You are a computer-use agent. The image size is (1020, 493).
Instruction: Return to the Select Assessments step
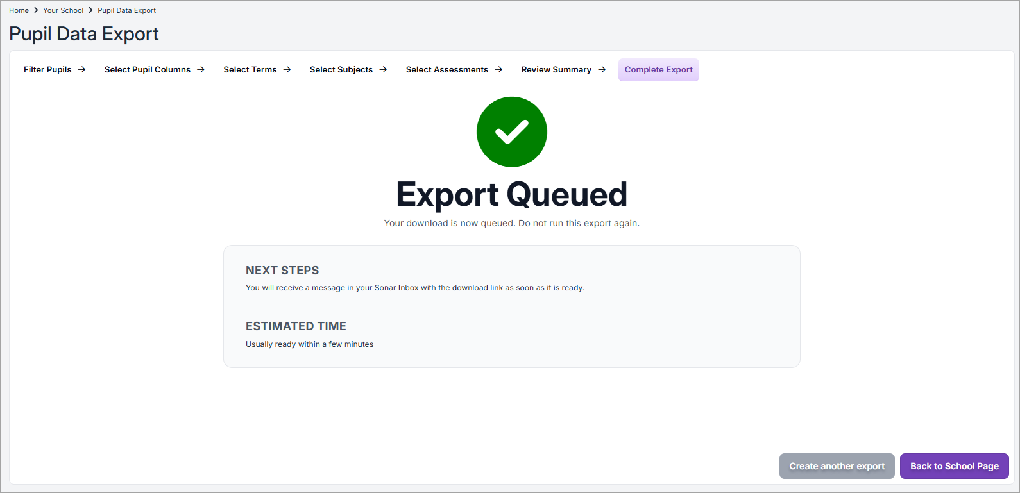click(x=446, y=70)
